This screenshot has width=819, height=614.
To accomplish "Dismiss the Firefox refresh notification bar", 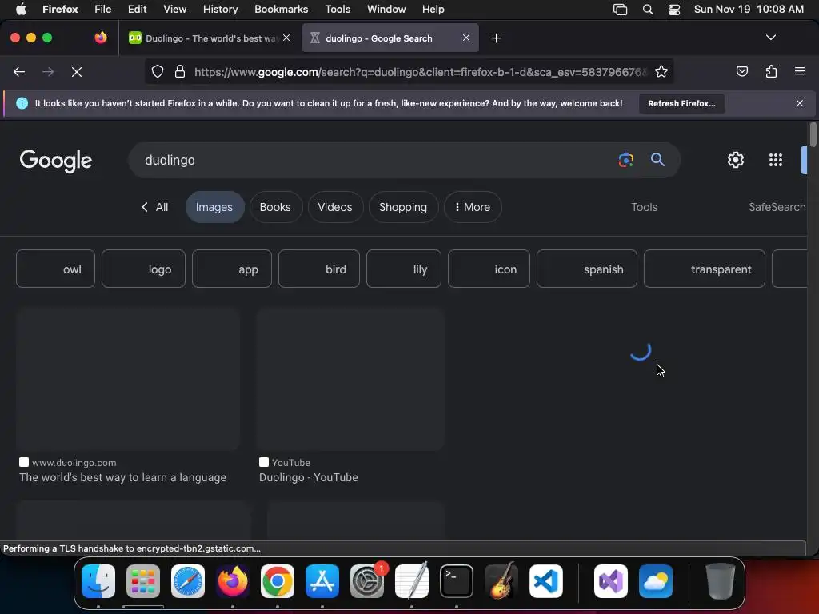I will coord(800,103).
